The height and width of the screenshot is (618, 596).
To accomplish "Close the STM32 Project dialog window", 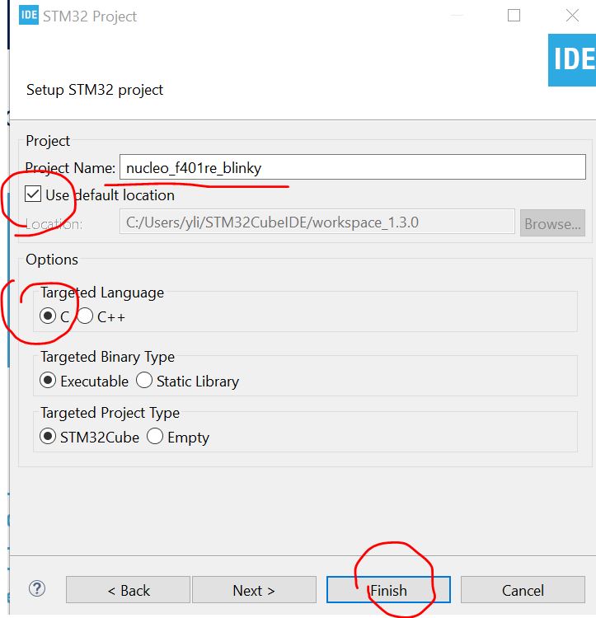I will [x=571, y=16].
